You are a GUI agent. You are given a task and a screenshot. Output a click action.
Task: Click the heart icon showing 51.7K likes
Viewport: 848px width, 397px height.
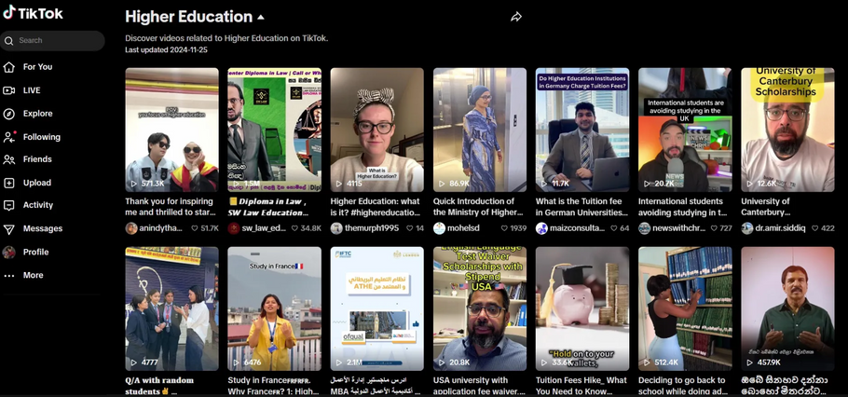(x=195, y=228)
